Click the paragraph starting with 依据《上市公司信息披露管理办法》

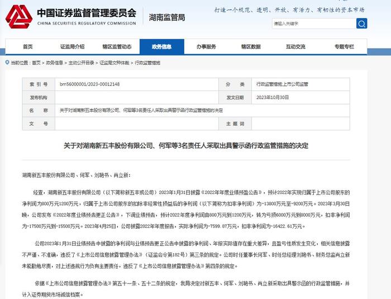tap(186, 289)
